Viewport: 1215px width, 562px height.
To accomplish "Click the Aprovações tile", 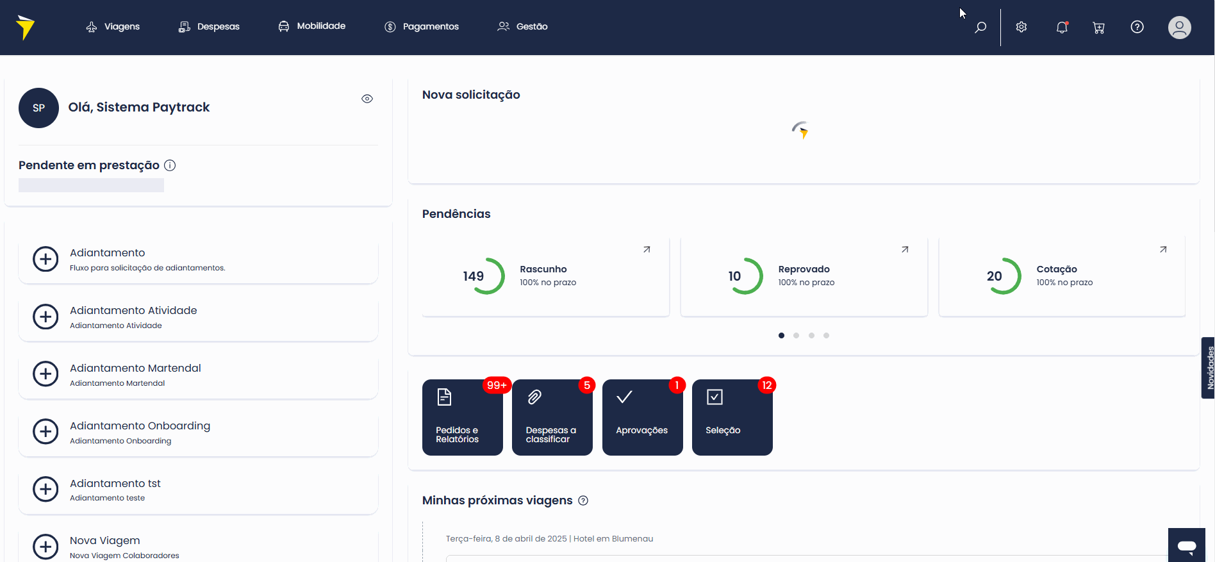I will pos(642,417).
